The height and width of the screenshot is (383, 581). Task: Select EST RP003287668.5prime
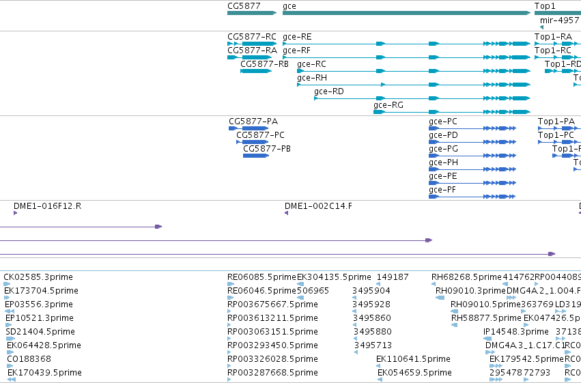pyautogui.click(x=272, y=373)
